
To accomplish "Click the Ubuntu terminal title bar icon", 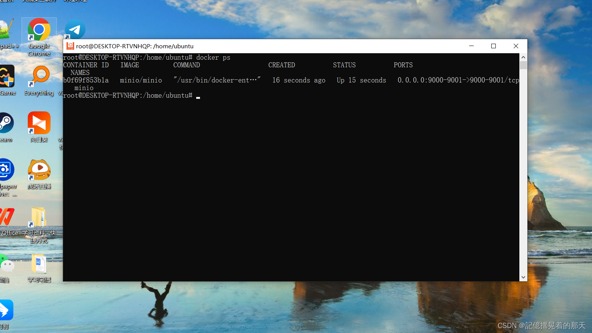I will [x=70, y=46].
